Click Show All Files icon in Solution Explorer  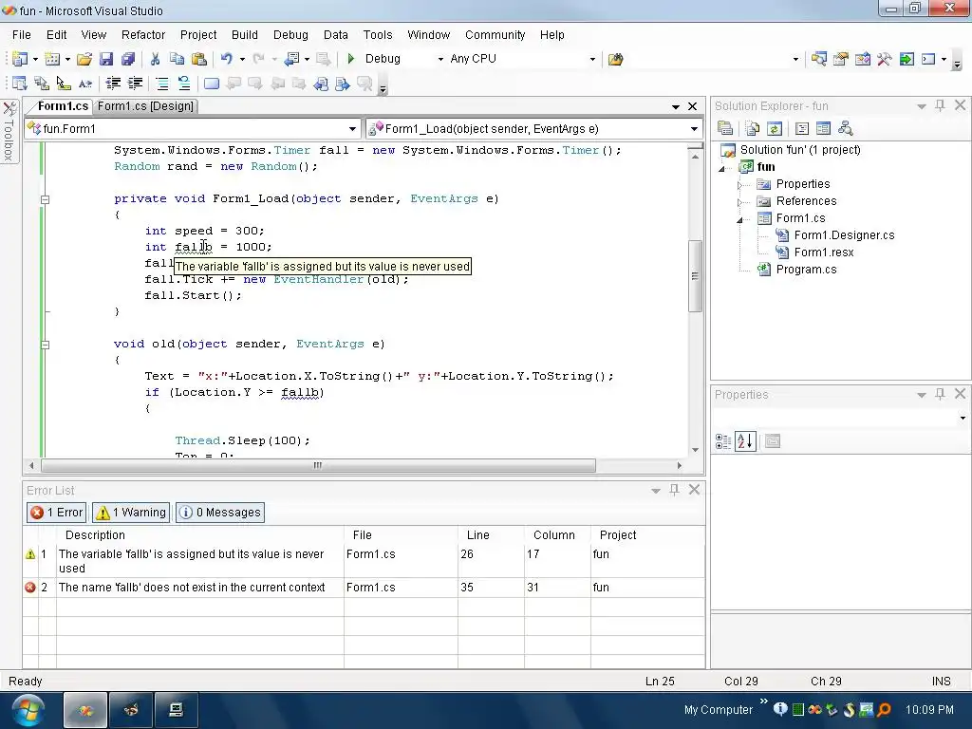click(753, 129)
